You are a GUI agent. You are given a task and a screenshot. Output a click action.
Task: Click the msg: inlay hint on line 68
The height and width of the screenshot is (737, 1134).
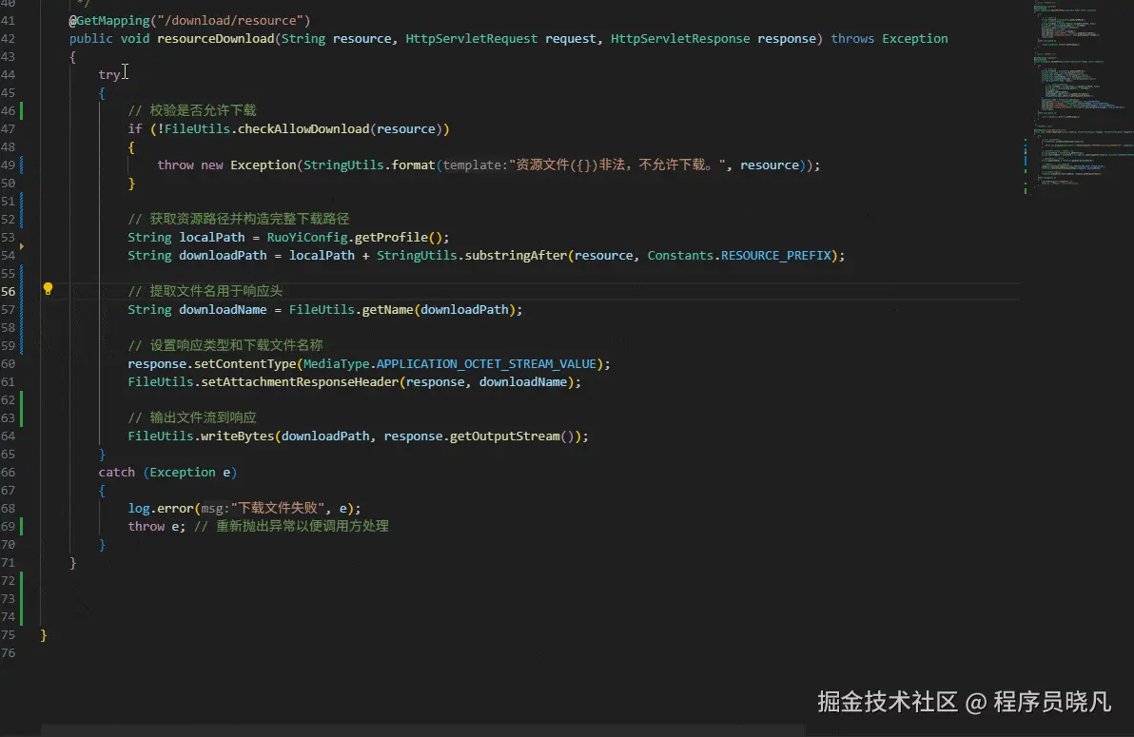point(216,509)
